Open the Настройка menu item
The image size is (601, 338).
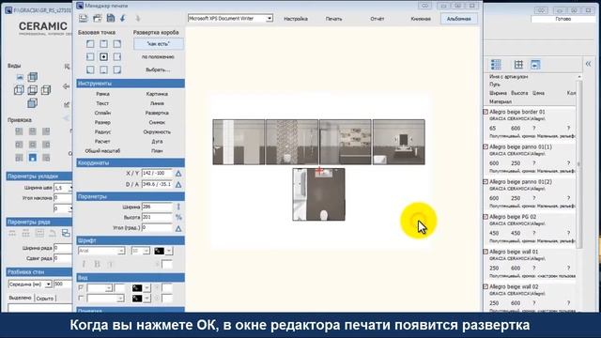click(x=296, y=19)
